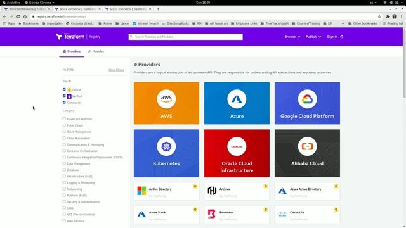Check the Database category filter
Image resolution: width=406 pixels, height=228 pixels.
click(64, 170)
